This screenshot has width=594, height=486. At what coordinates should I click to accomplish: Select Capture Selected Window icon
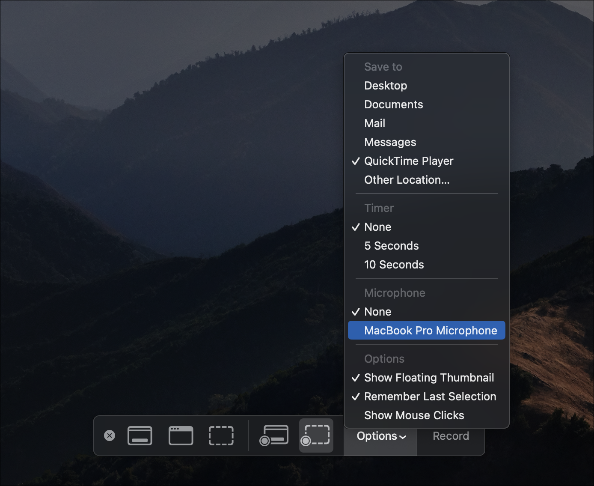[x=181, y=435]
